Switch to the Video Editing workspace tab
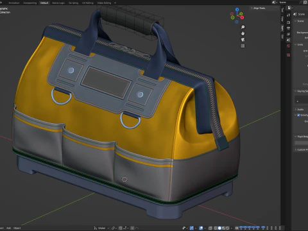This screenshot has width=308, height=231. point(104,3)
